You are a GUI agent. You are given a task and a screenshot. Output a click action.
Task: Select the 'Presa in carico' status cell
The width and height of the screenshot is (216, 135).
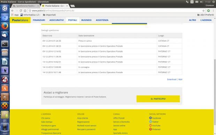(x=117, y=41)
